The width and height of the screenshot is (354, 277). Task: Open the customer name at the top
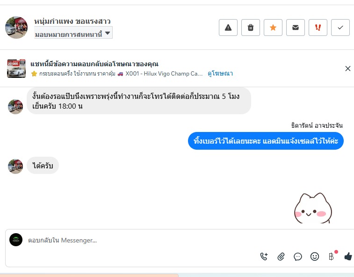(x=72, y=21)
